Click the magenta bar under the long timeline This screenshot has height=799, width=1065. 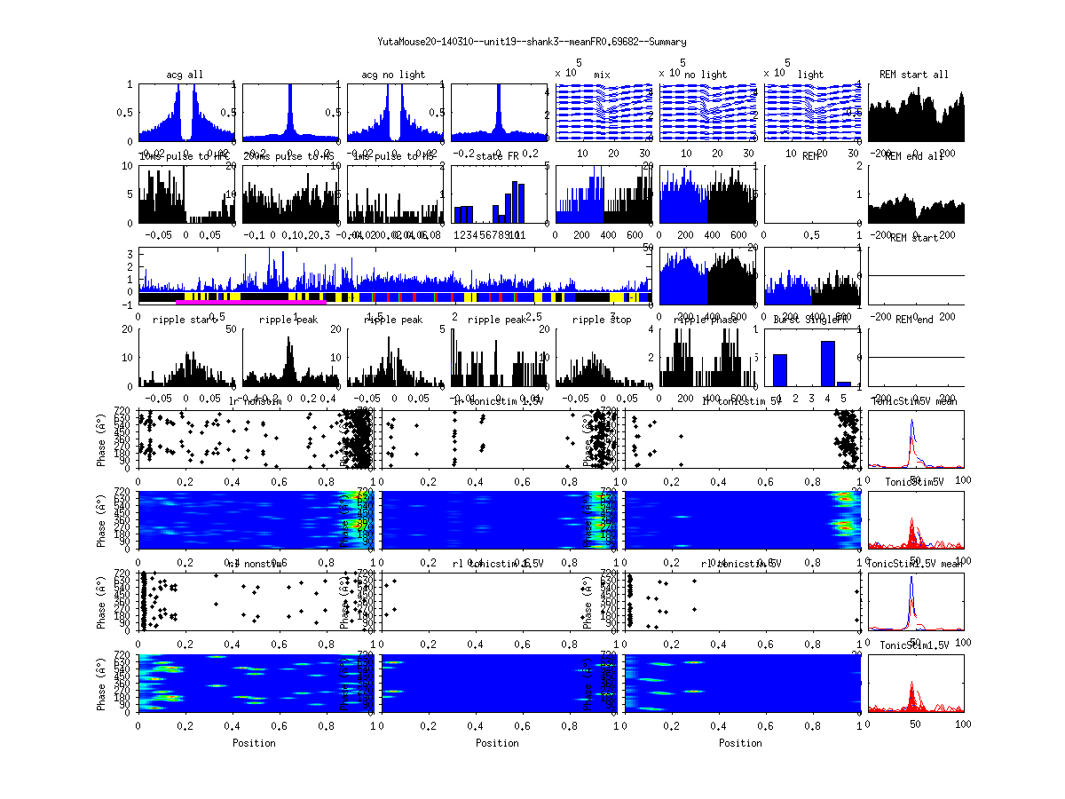point(251,302)
